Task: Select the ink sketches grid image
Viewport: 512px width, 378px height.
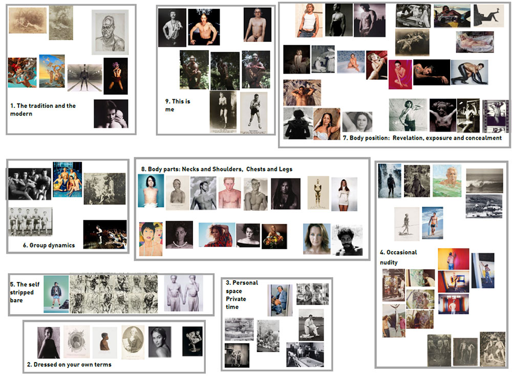Action: [114, 294]
